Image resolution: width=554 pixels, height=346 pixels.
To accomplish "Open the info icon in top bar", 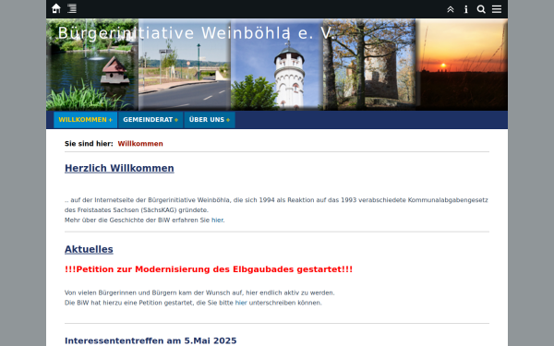I will tap(466, 9).
